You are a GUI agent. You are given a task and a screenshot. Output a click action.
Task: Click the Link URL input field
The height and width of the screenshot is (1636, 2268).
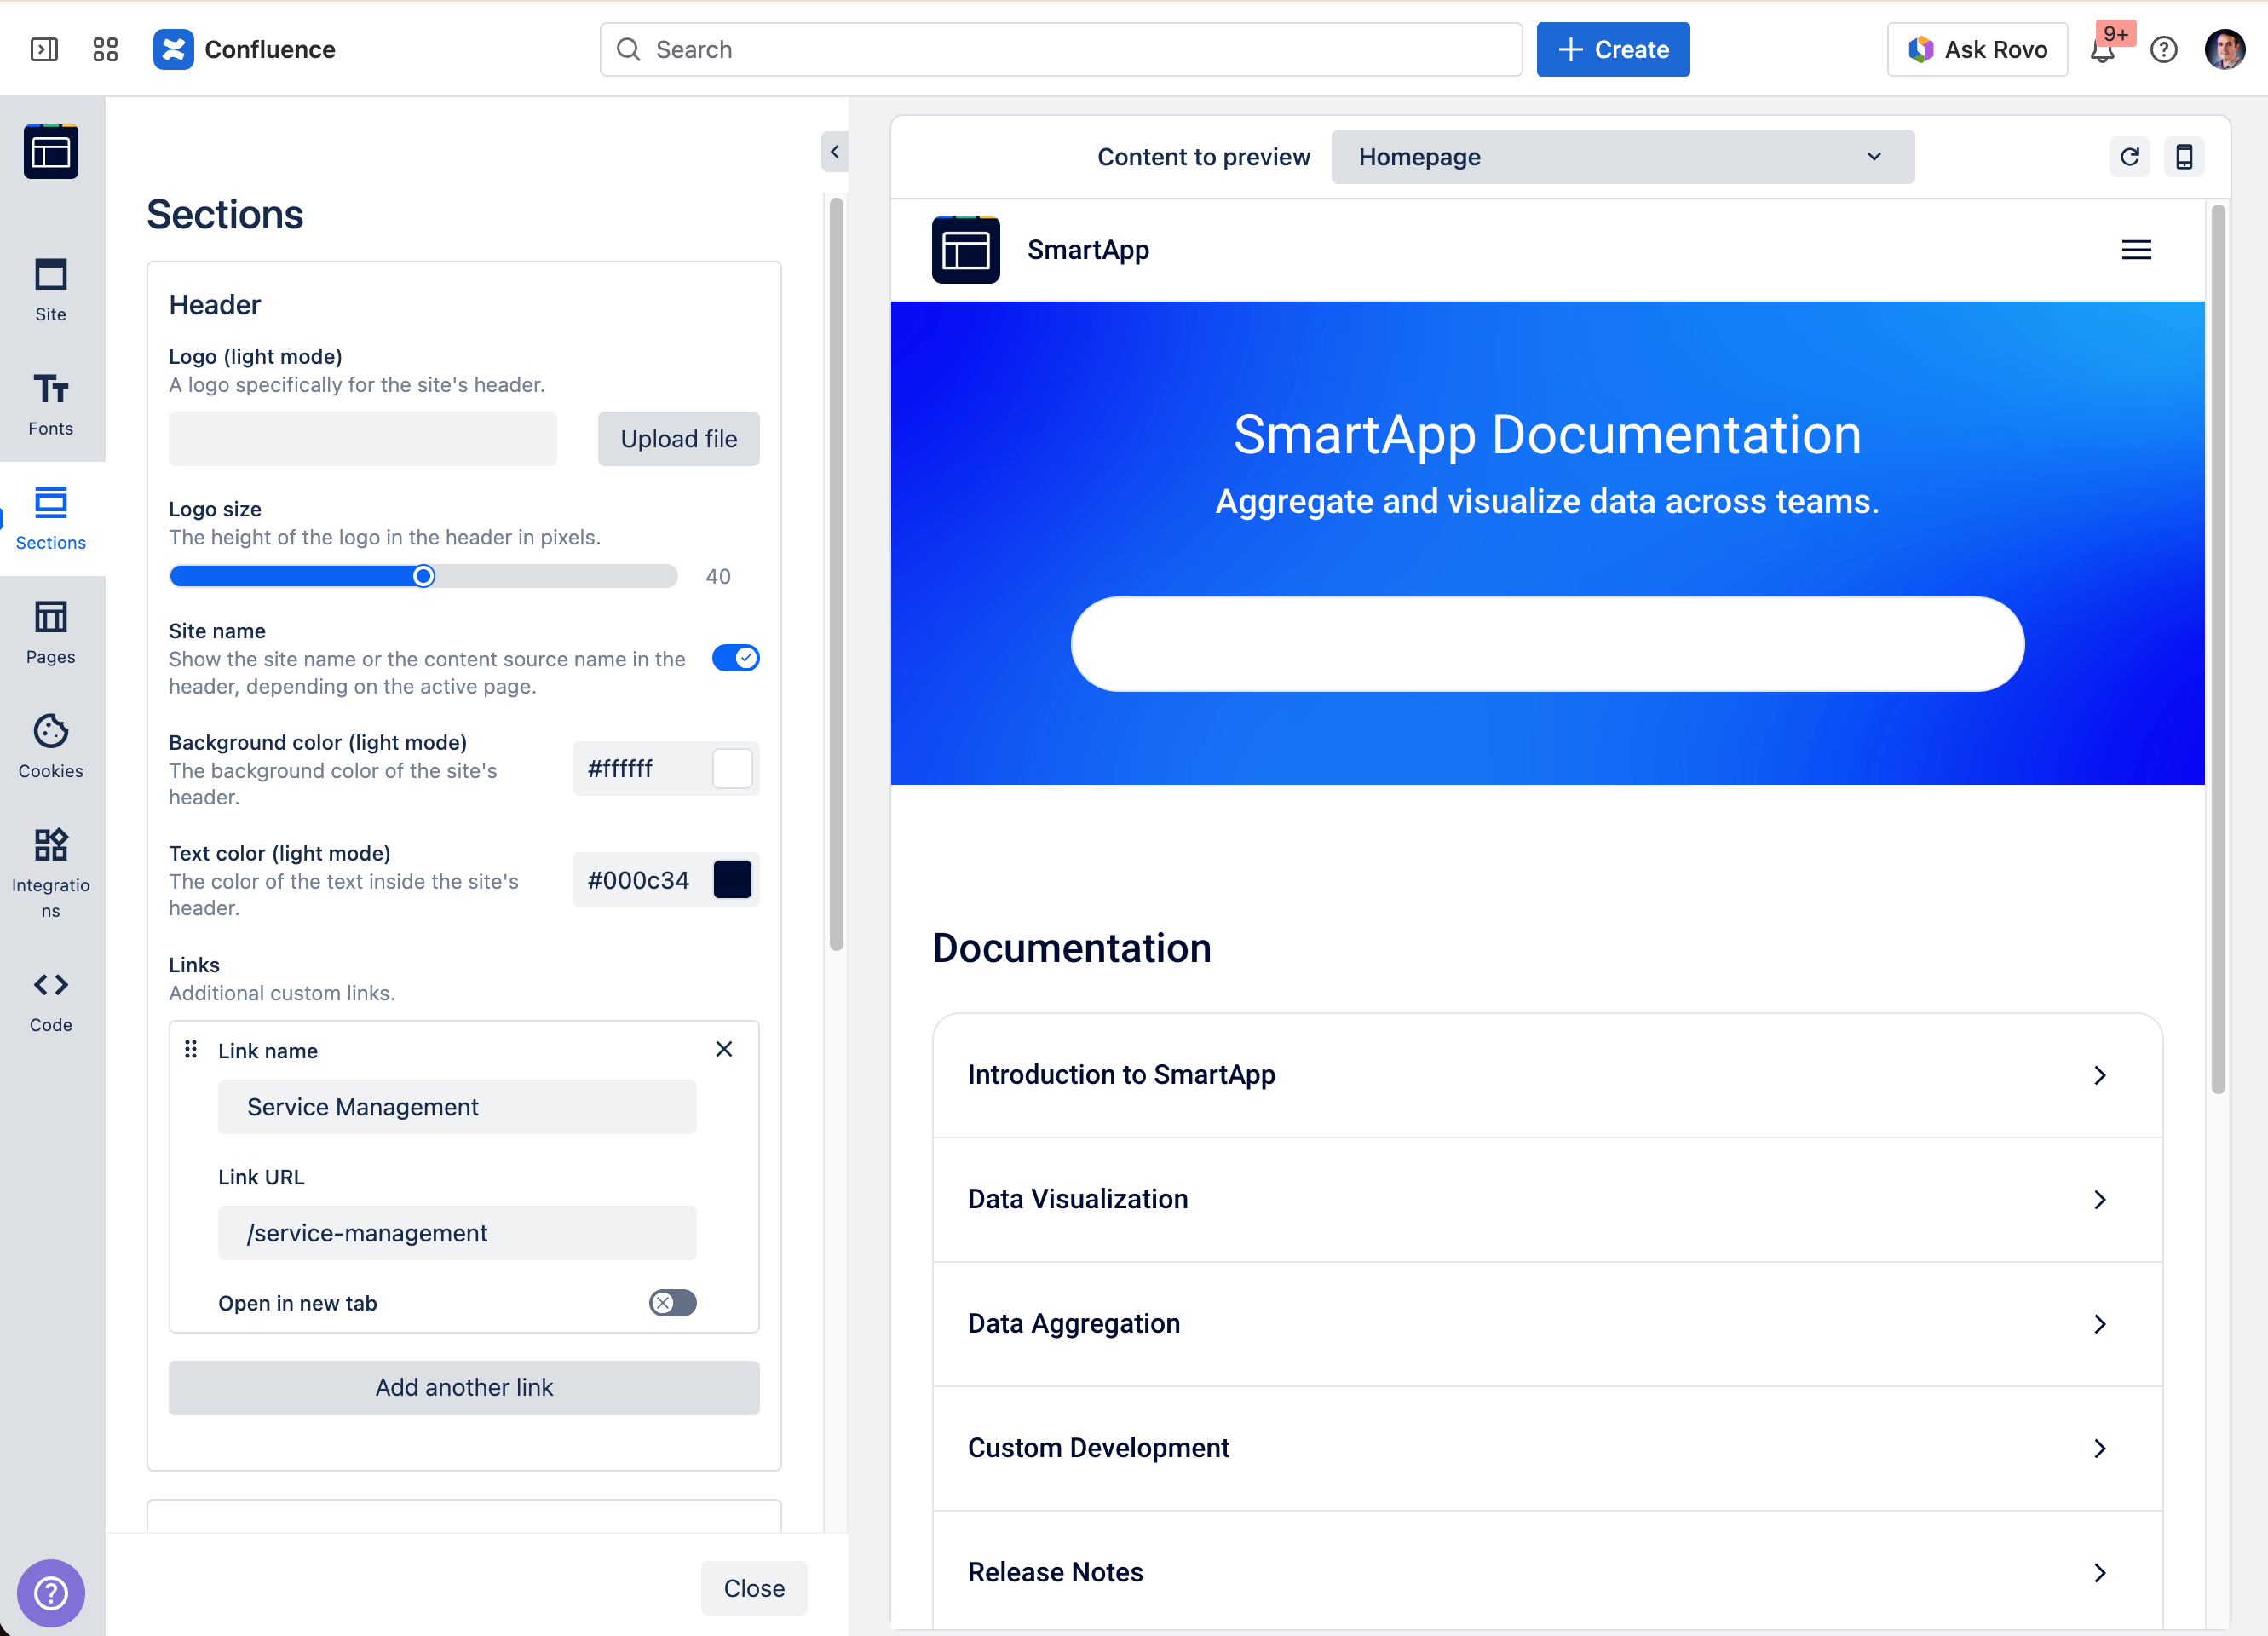tap(457, 1233)
